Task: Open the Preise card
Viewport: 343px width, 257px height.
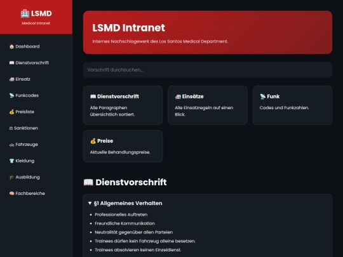Action: pos(123,146)
